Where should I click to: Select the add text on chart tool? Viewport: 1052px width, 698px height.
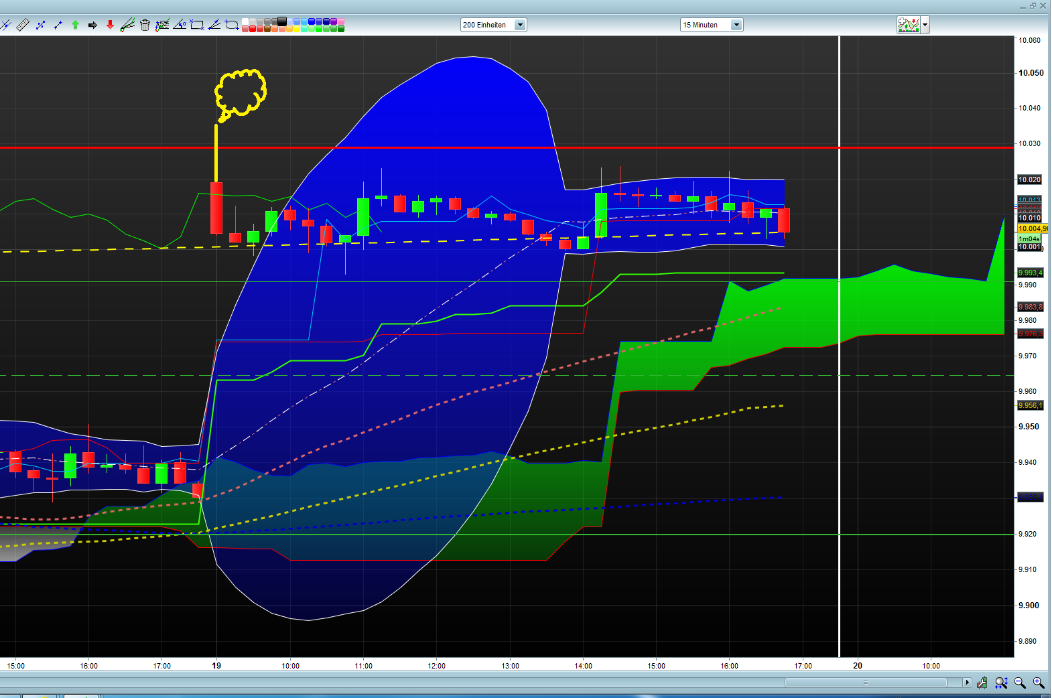coord(162,25)
